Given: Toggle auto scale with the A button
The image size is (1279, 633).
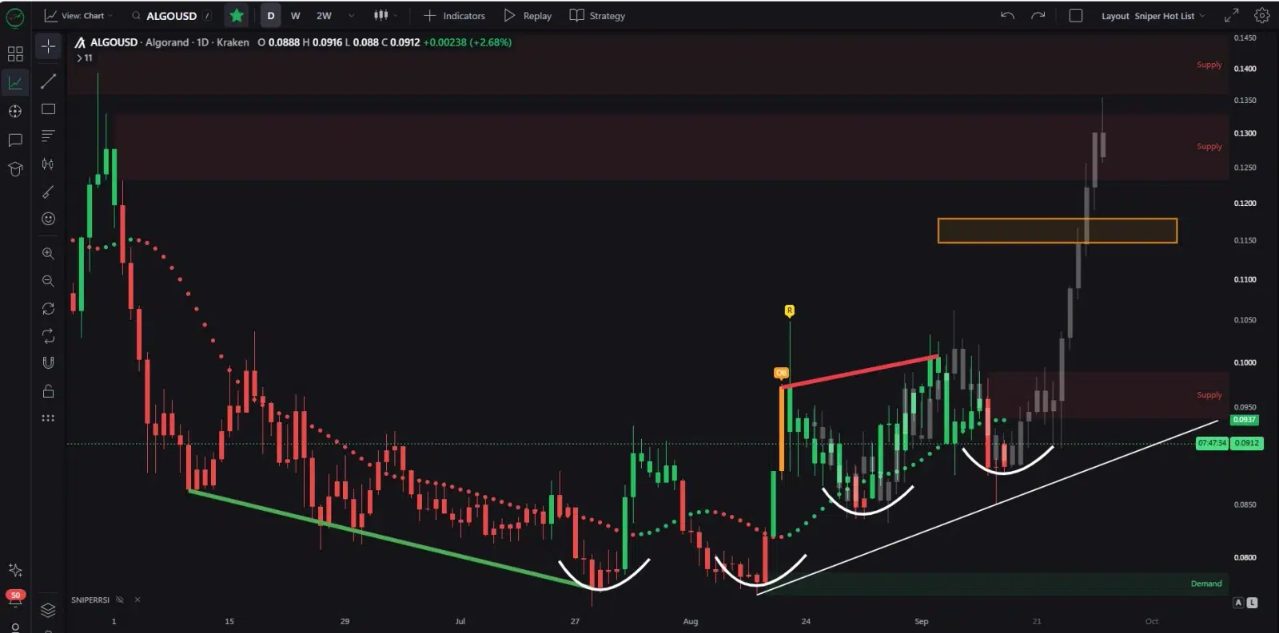Looking at the screenshot, I should [1238, 603].
